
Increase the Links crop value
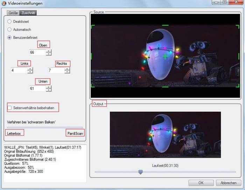(30, 69)
